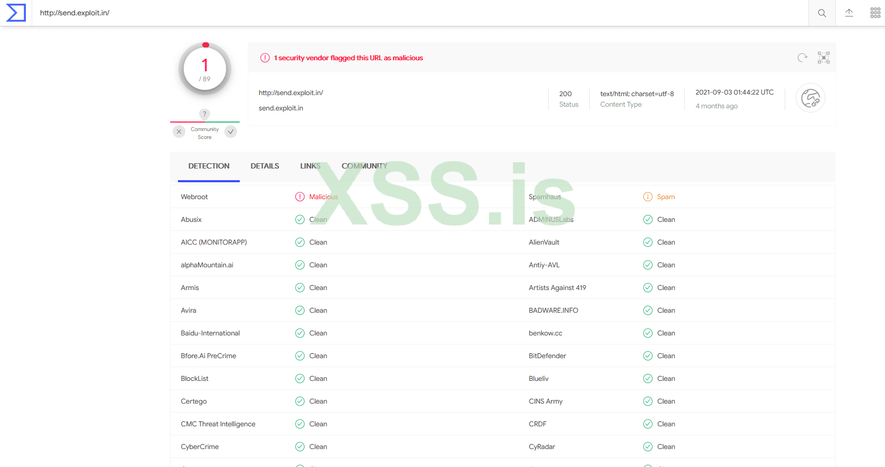
Task: Switch to the DETAILS tab
Action: pos(265,166)
